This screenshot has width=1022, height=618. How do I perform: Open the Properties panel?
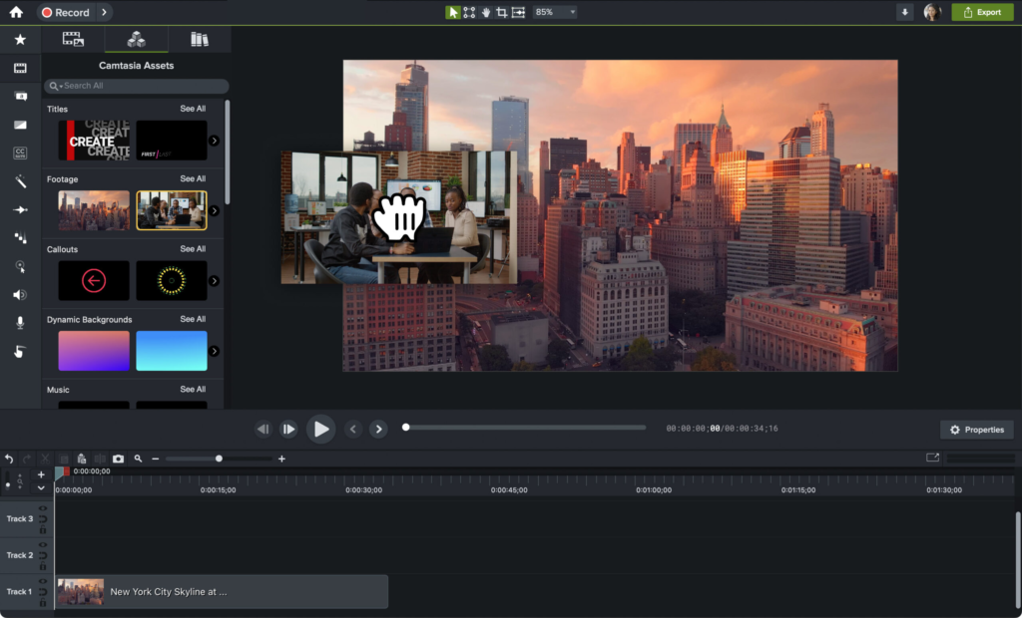pos(976,429)
